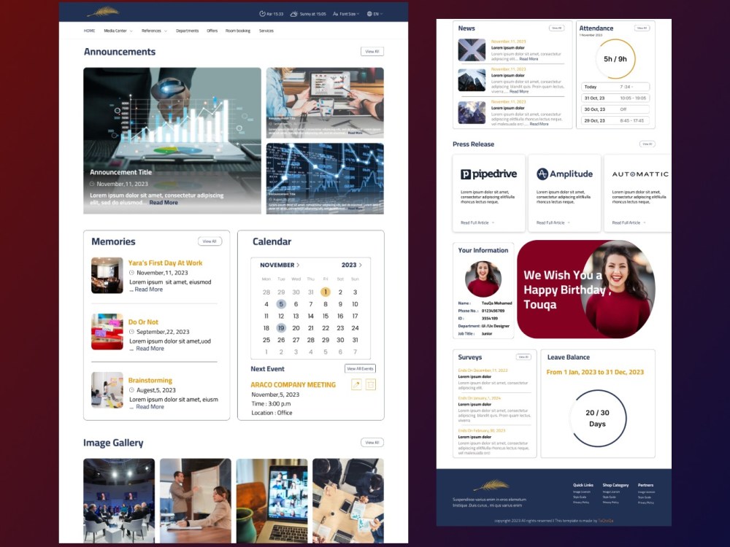Image resolution: width=730 pixels, height=547 pixels.
Task: Open the EN language dropdown
Action: pyautogui.click(x=374, y=14)
